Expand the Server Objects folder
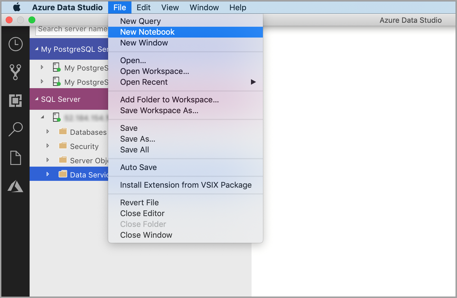The width and height of the screenshot is (457, 298). (48, 160)
